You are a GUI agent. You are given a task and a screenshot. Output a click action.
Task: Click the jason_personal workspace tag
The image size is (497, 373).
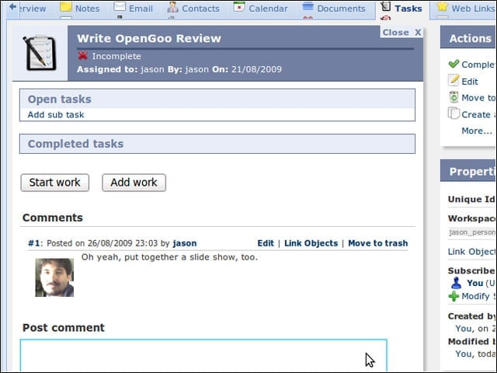pyautogui.click(x=472, y=232)
